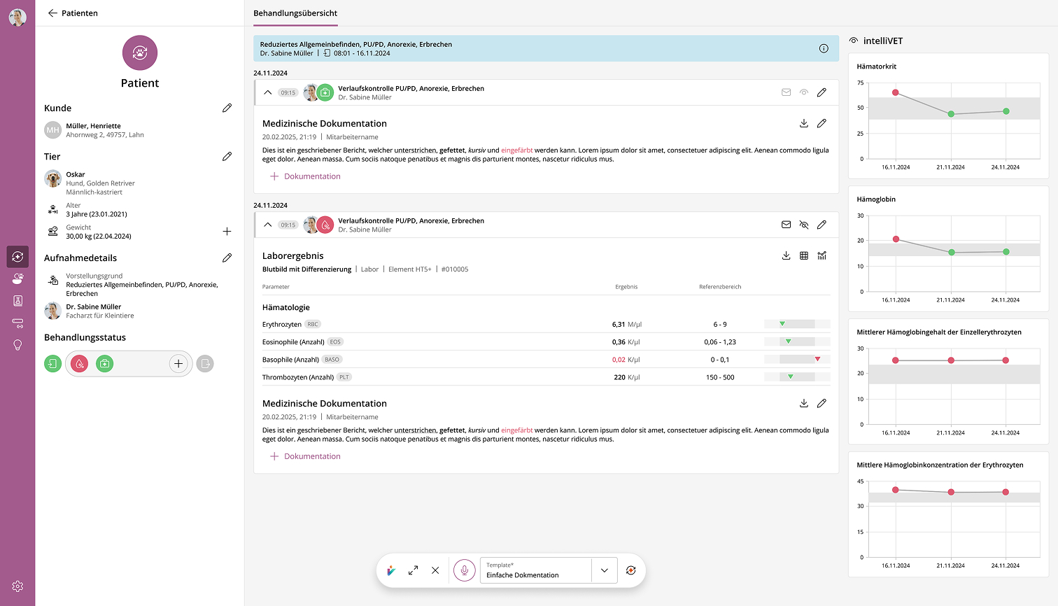Toggle intelliVET panel visibility eye

853,41
